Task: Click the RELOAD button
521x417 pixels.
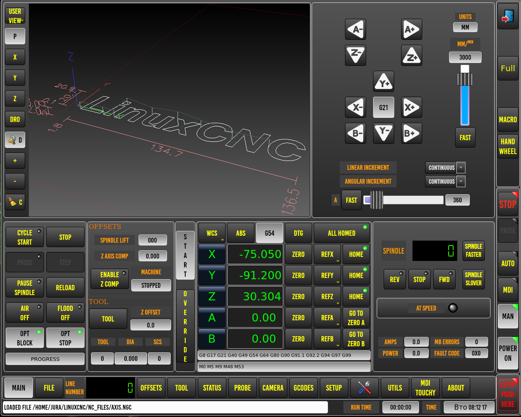Action: click(65, 288)
